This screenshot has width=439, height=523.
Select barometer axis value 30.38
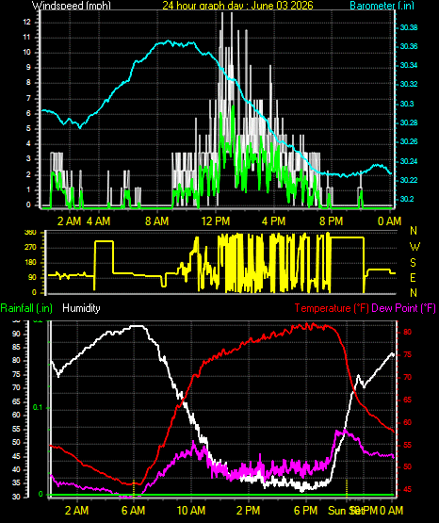409,27
